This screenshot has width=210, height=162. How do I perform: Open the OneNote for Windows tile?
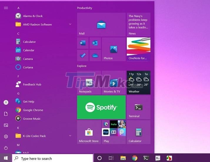pyautogui.click(x=139, y=49)
